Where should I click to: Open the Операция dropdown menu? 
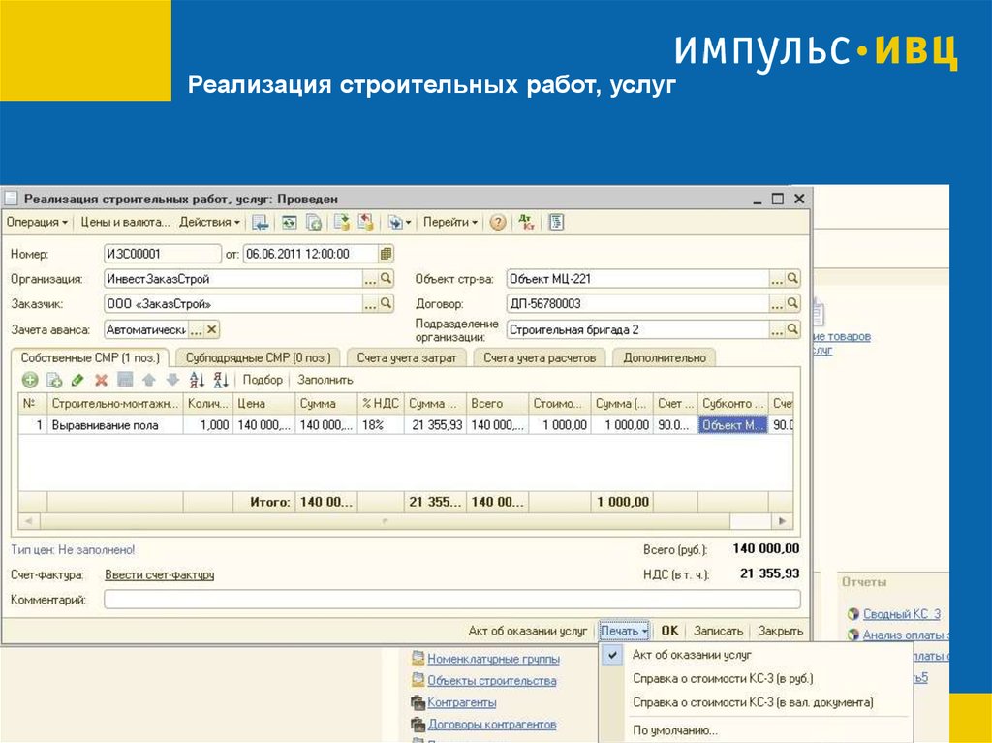(37, 222)
